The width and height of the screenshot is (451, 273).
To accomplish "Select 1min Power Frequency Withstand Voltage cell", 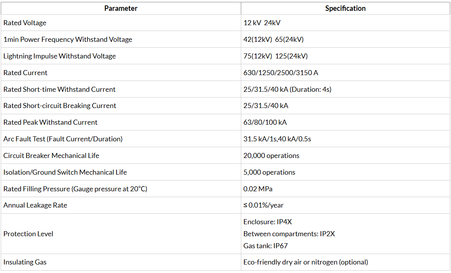I will pyautogui.click(x=121, y=39).
